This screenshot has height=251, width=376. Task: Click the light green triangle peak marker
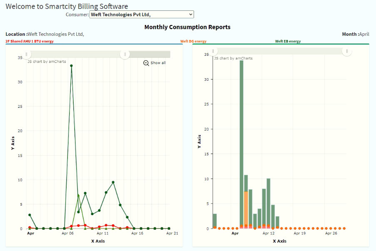[x=78, y=195]
